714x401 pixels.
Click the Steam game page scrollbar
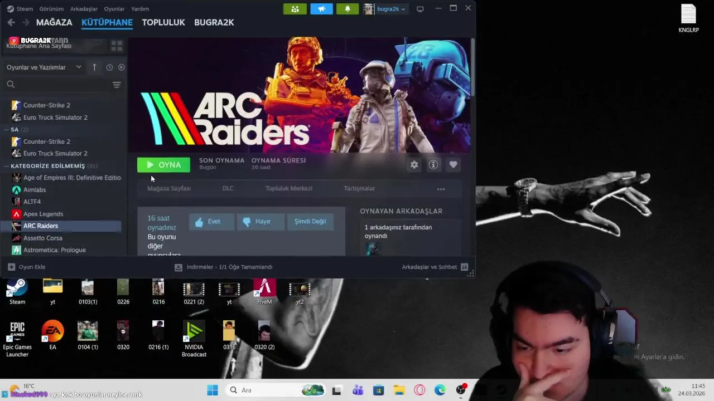(x=472, y=67)
